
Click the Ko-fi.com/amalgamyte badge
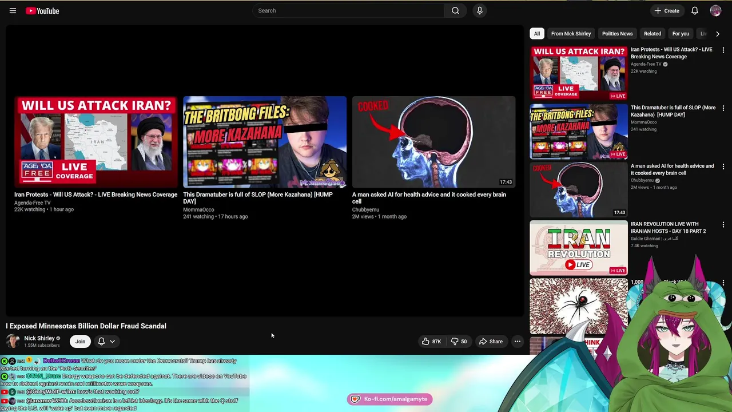389,399
